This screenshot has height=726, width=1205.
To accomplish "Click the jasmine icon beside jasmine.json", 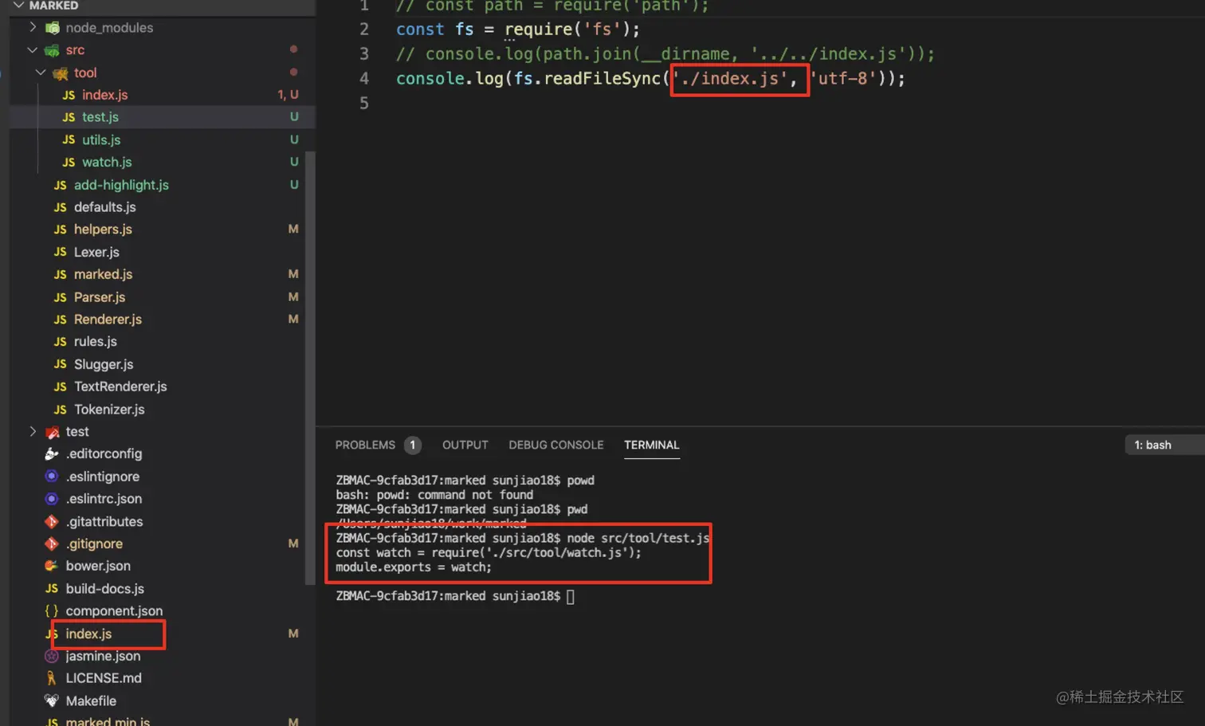I will [52, 657].
